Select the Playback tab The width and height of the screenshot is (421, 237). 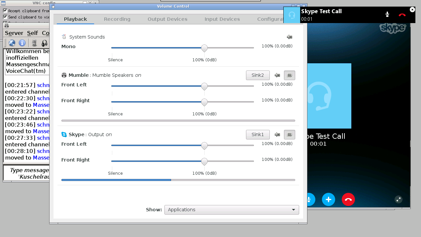click(x=75, y=19)
